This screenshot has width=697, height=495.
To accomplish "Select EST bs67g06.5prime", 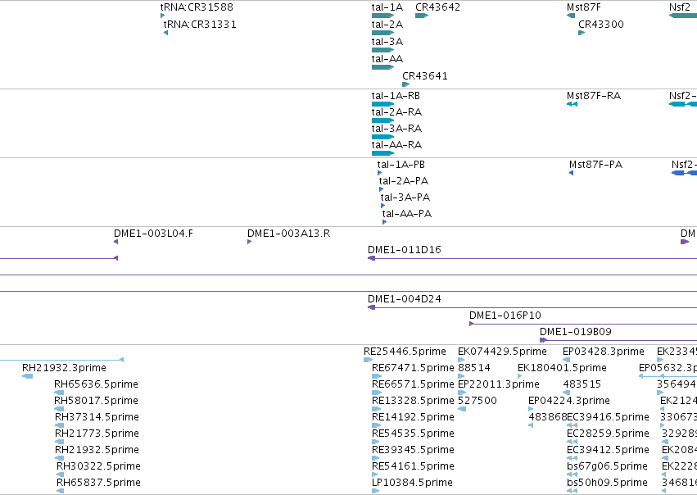I will 572,475.
